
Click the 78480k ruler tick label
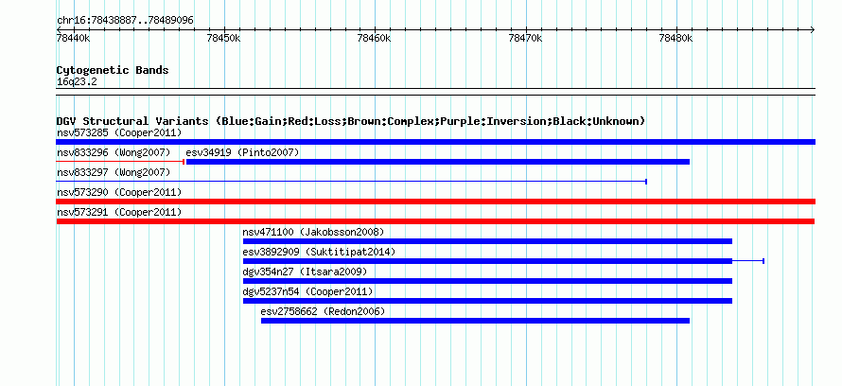click(x=675, y=38)
